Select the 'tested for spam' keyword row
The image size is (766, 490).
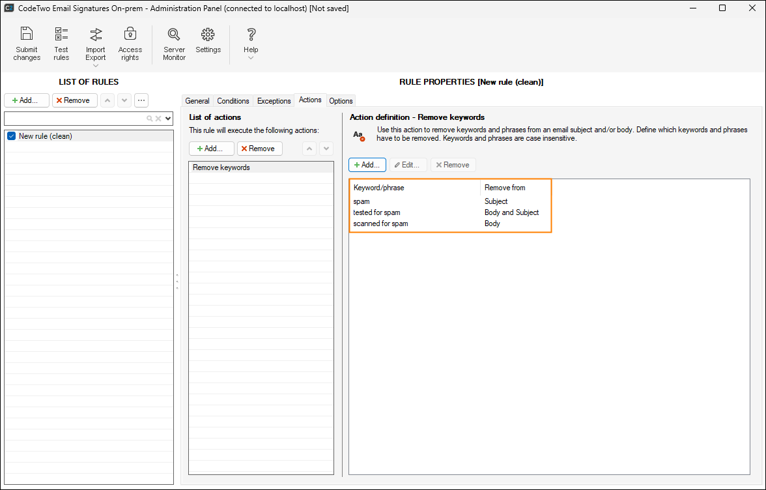(x=377, y=212)
